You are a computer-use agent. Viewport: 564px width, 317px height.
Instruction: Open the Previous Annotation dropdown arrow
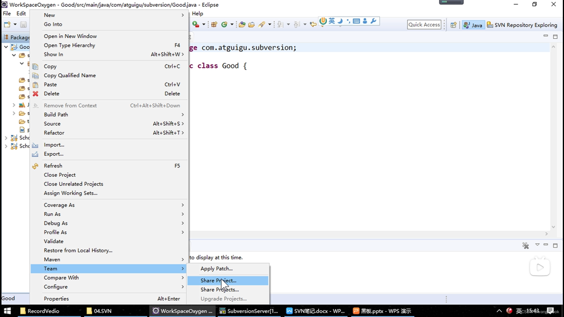pyautogui.click(x=305, y=25)
